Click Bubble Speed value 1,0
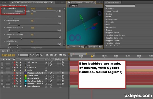 [32, 21]
